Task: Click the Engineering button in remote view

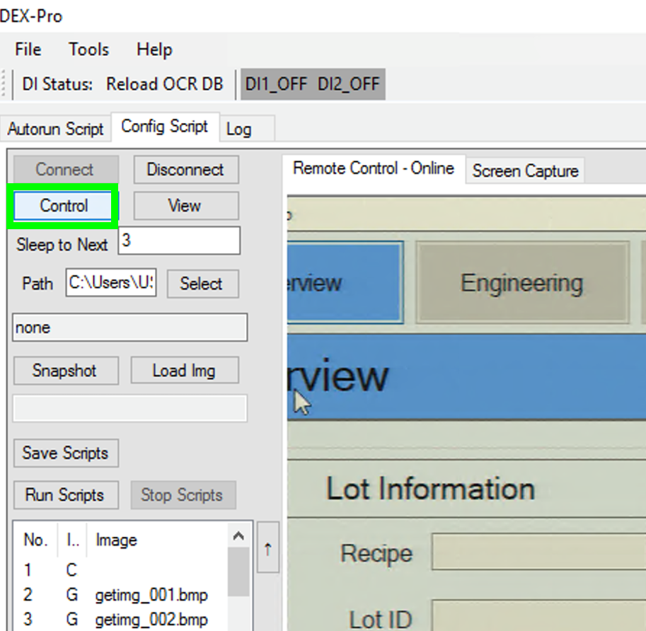Action: tap(522, 282)
